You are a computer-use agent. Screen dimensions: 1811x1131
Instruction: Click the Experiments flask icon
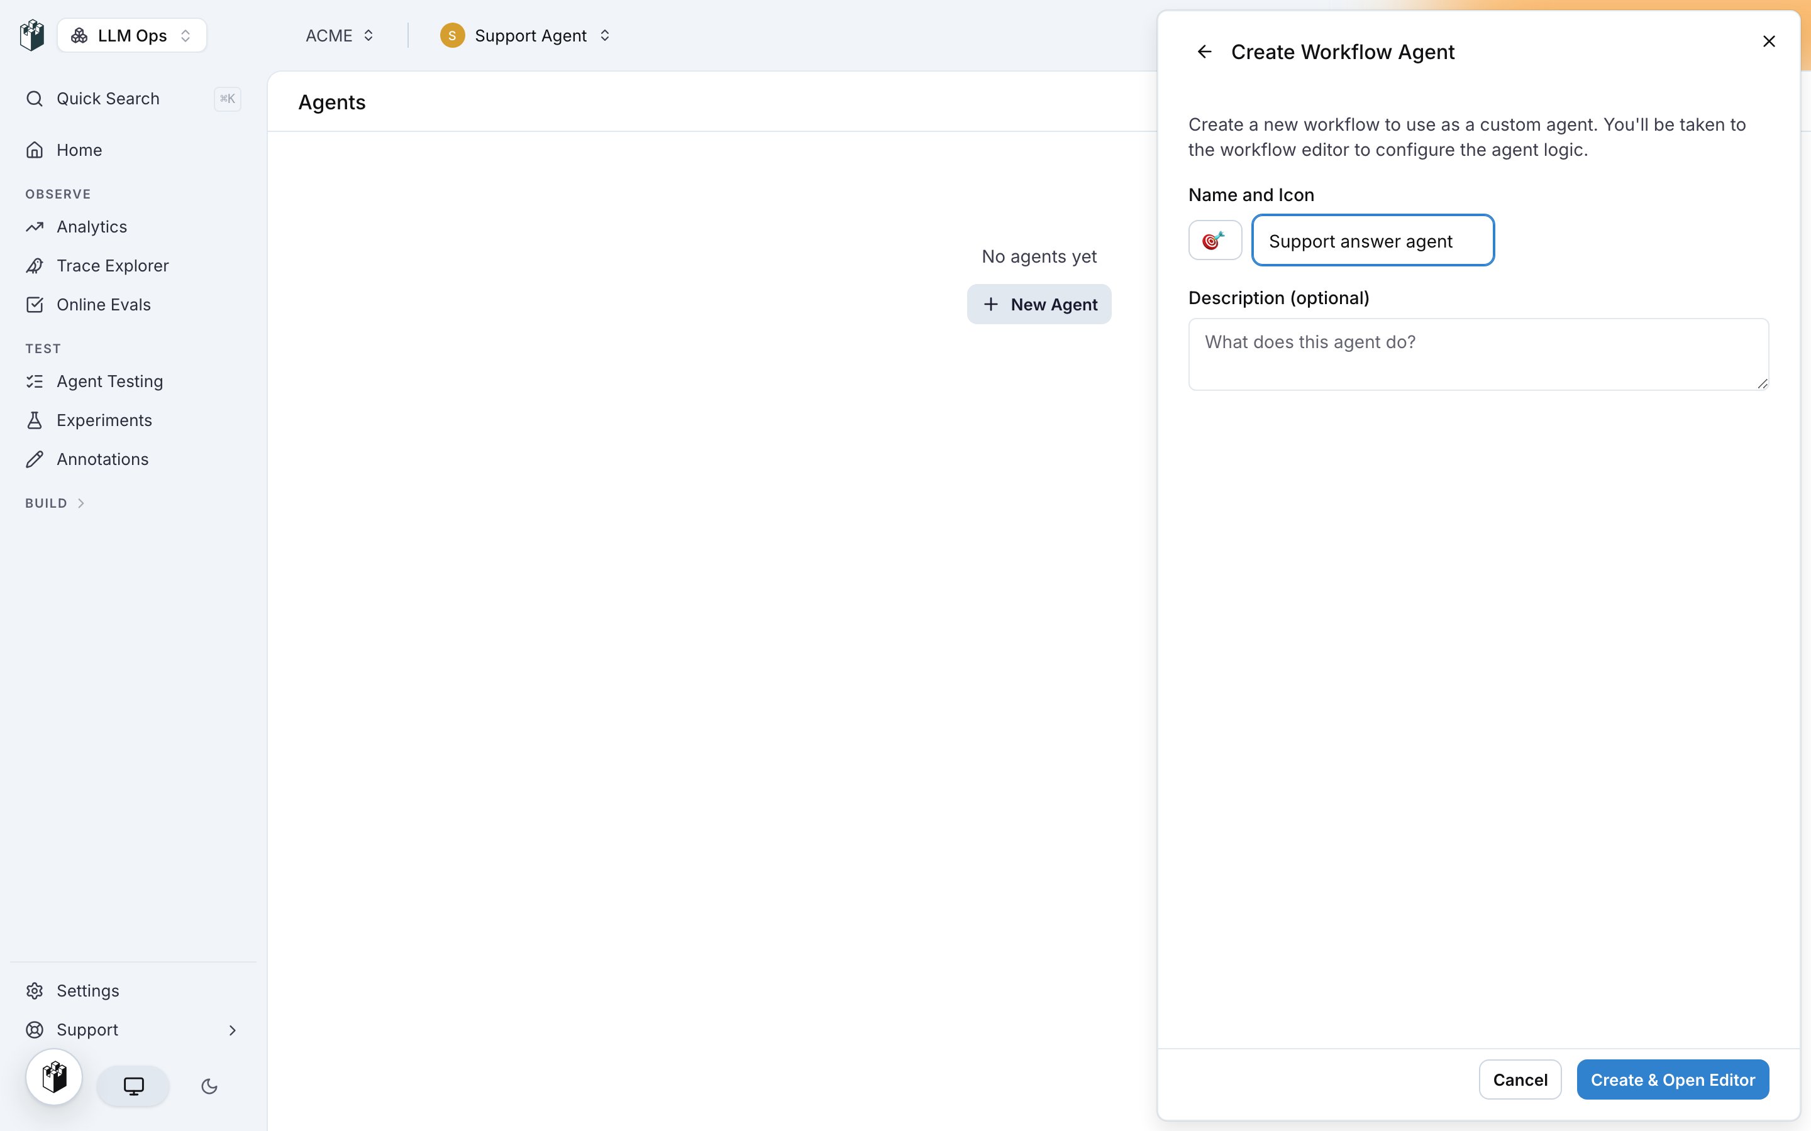click(x=35, y=420)
